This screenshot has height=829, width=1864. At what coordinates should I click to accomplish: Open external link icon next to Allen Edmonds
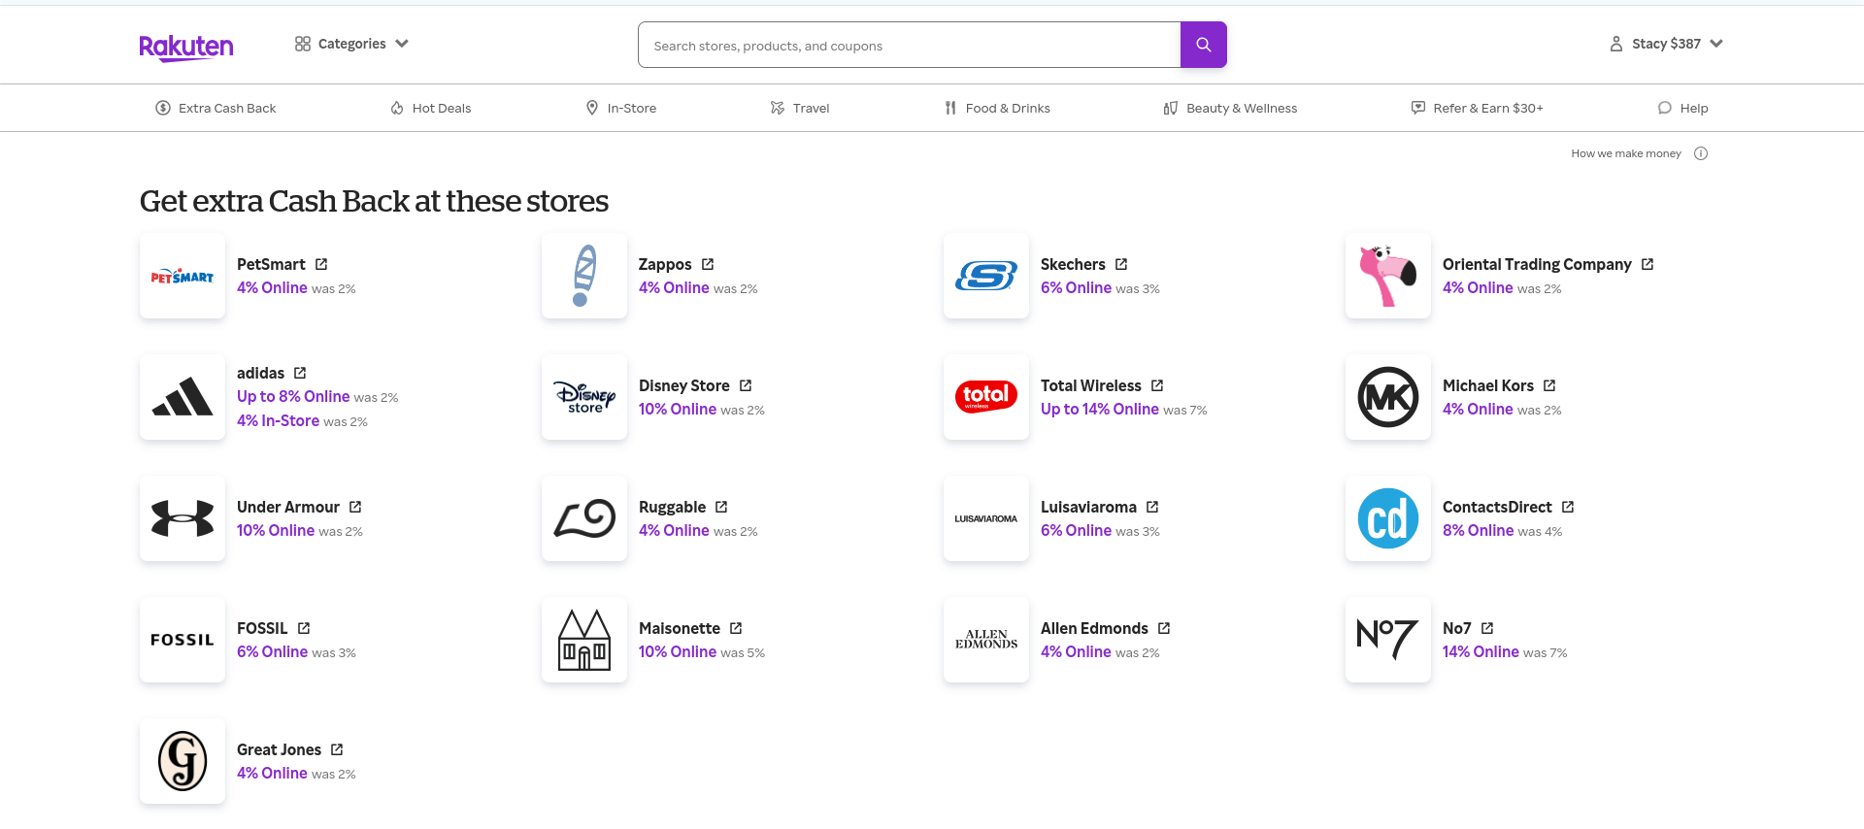[1164, 628]
